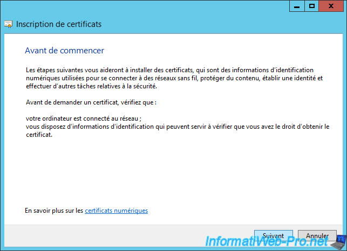Cancel the wizard with Annuler
The image size is (347, 251).
pos(317,236)
